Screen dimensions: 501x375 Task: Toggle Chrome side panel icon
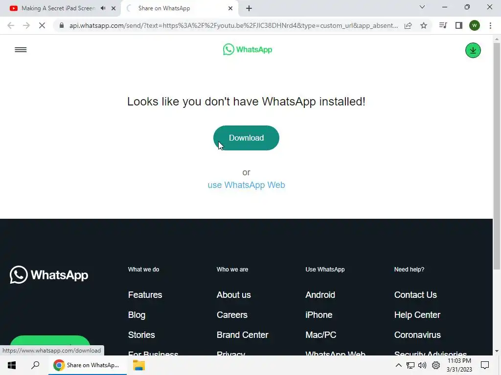459,25
